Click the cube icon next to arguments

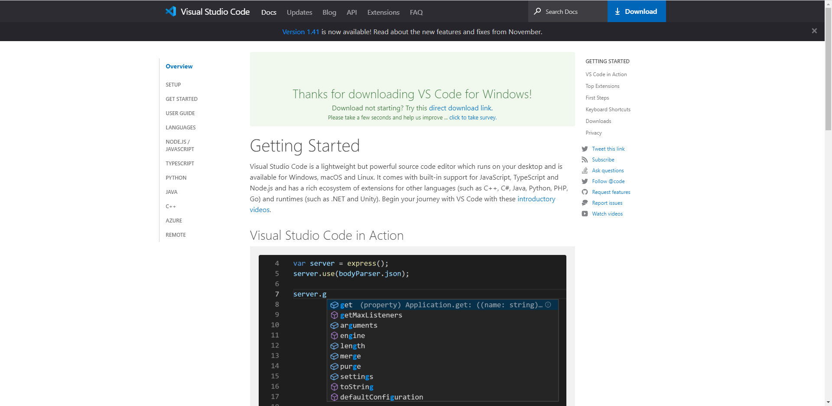[334, 325]
